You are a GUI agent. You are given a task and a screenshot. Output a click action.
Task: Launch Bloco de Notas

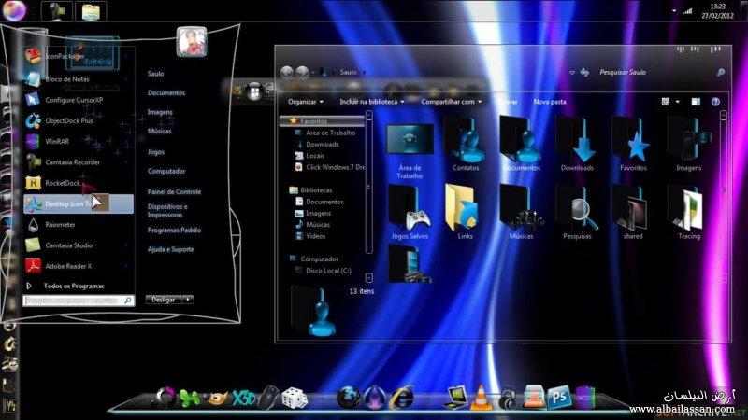tap(79, 79)
